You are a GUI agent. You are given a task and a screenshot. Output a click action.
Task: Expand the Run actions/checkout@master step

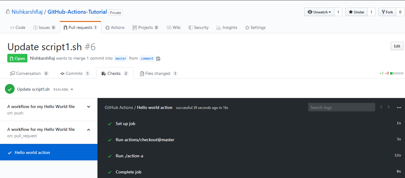(251, 140)
